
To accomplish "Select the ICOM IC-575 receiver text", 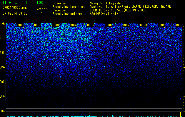I will 118,10.
